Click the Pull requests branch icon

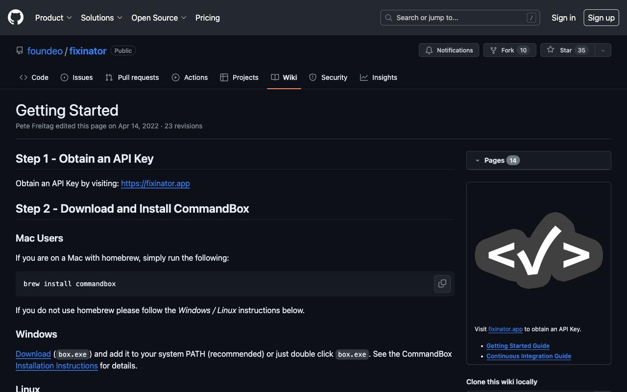(x=109, y=77)
